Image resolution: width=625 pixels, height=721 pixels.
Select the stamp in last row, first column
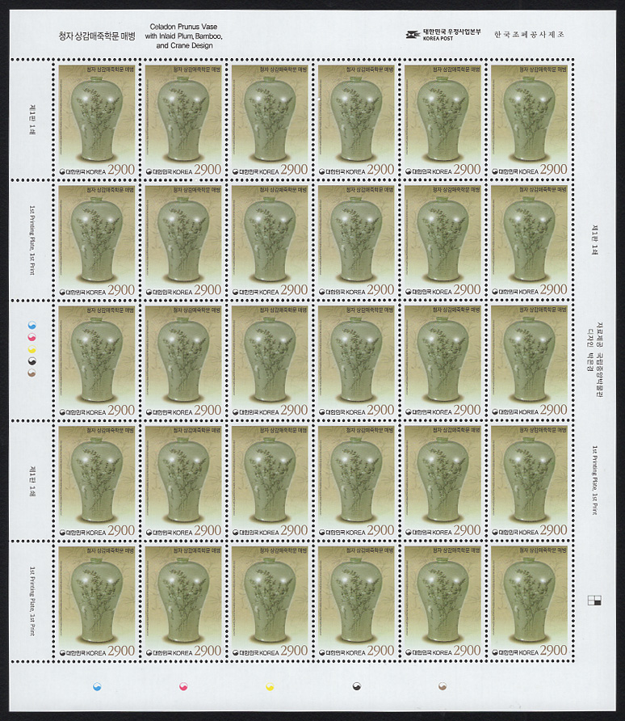97,601
